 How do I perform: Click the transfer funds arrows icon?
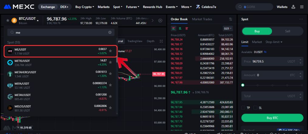pyautogui.click(x=265, y=52)
